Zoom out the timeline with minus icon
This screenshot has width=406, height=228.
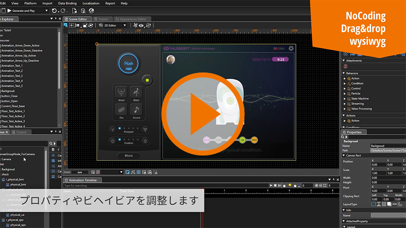[x=321, y=185]
